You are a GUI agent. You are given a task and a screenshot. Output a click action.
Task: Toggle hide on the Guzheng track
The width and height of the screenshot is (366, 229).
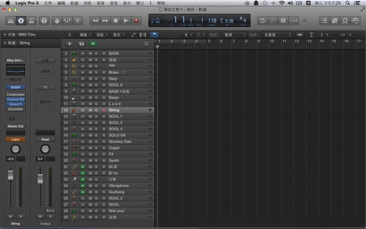83,192
